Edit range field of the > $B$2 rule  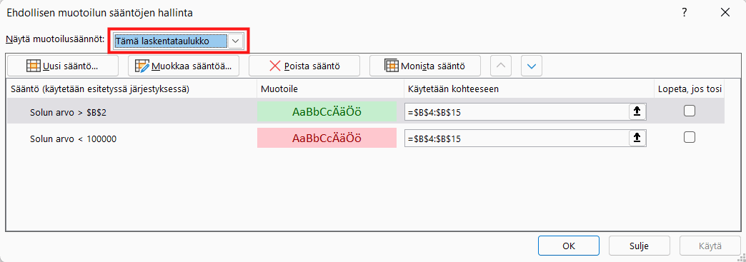point(517,112)
